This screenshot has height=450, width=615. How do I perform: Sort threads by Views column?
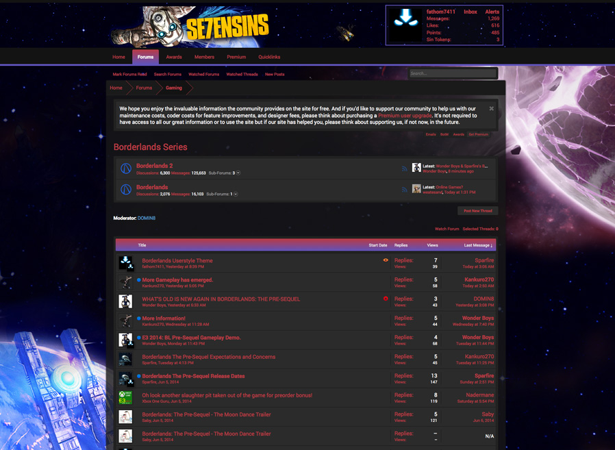(x=432, y=245)
